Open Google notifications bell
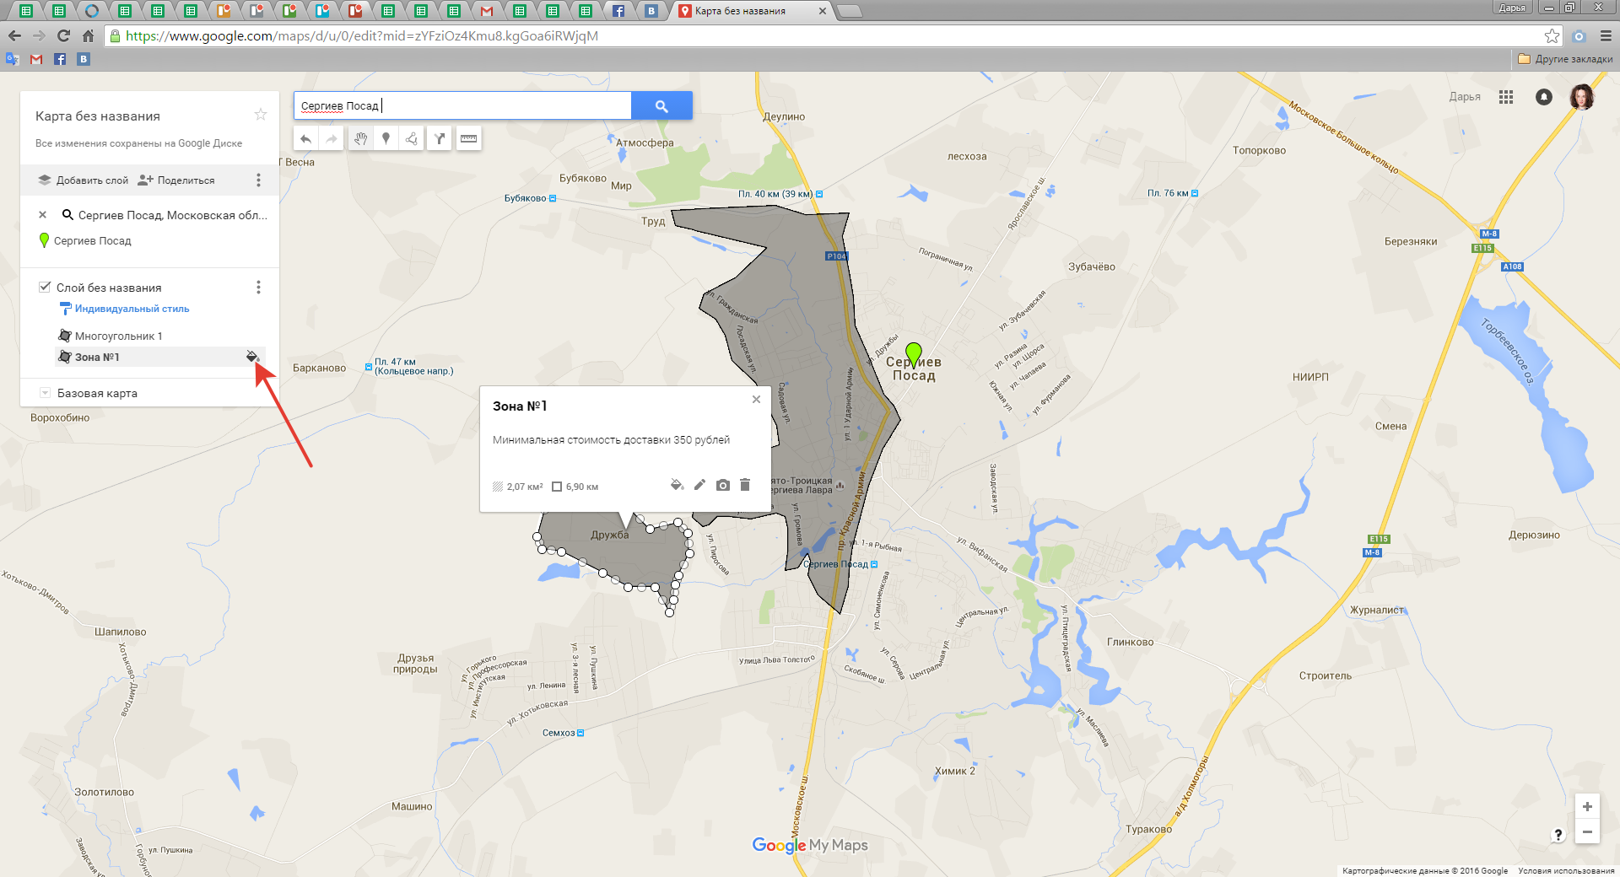Image resolution: width=1620 pixels, height=877 pixels. [x=1544, y=97]
